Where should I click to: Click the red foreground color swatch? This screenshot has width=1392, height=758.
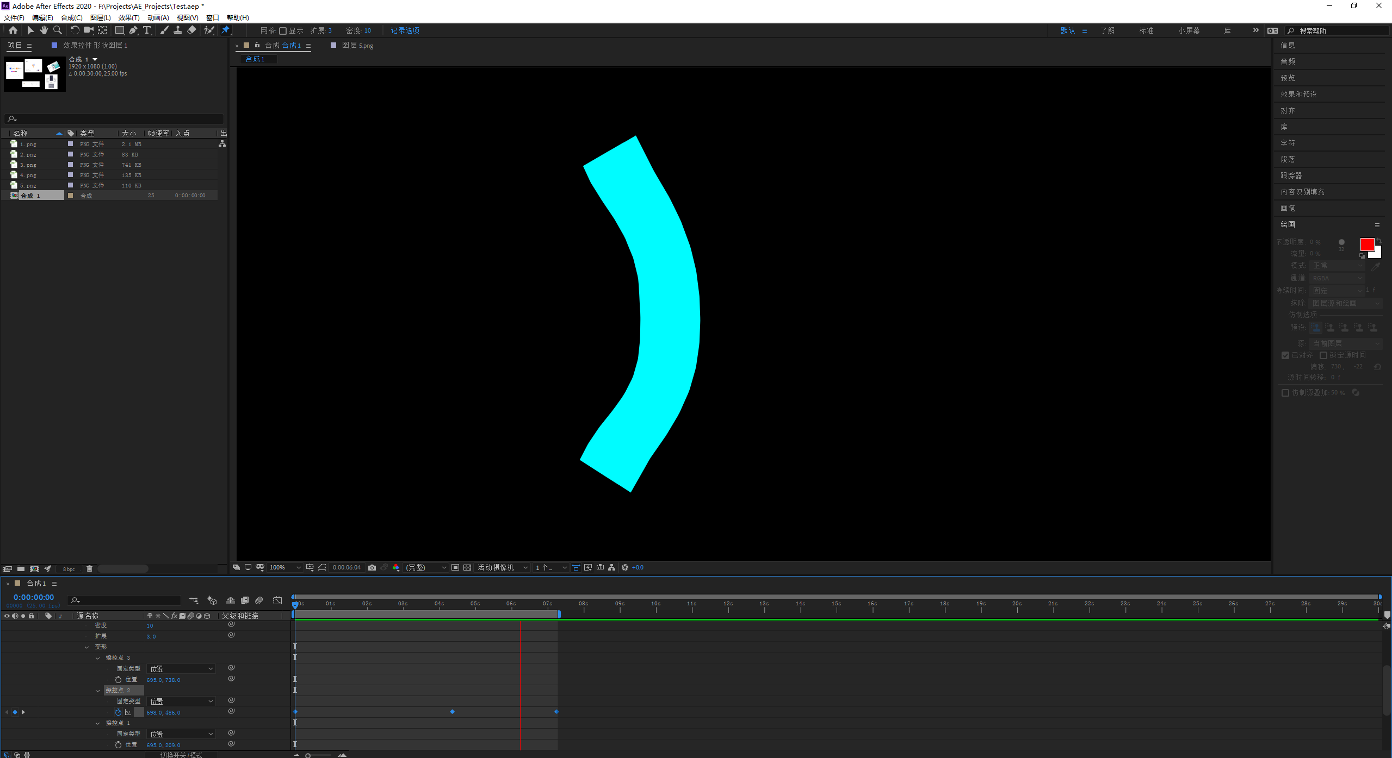click(1366, 245)
